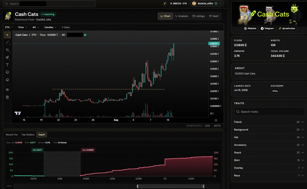Toggle the Sales markers option
The image size is (307, 189).
[66, 27]
